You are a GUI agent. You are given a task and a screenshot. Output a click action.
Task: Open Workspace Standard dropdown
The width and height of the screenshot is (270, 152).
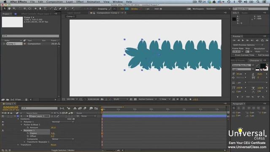pyautogui.click(x=219, y=9)
